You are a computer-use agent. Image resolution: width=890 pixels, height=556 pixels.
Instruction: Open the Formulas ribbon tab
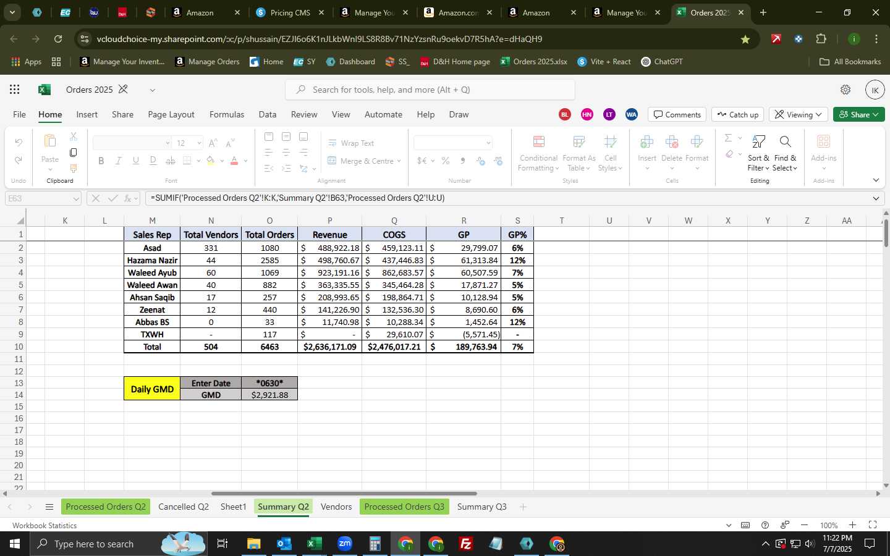[x=227, y=115]
